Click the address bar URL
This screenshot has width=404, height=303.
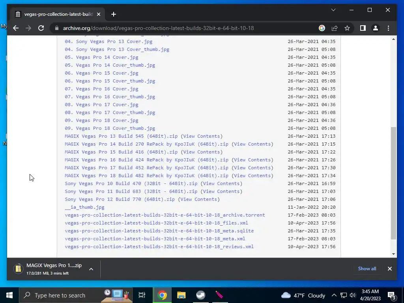pyautogui.click(x=159, y=28)
